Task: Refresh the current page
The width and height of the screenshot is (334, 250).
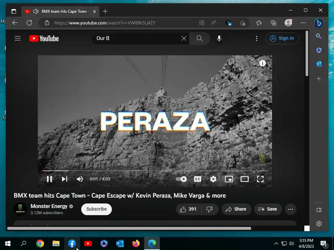Action: 29,23
